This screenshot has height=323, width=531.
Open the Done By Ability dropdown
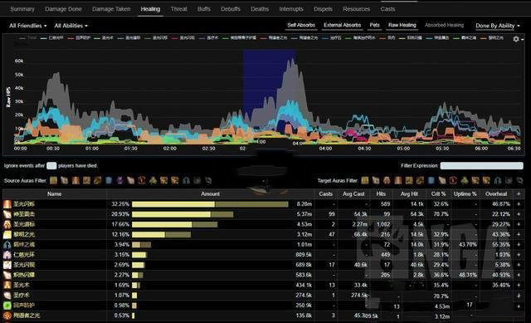[x=497, y=26]
